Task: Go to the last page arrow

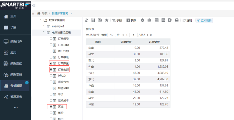Action: coord(151,35)
